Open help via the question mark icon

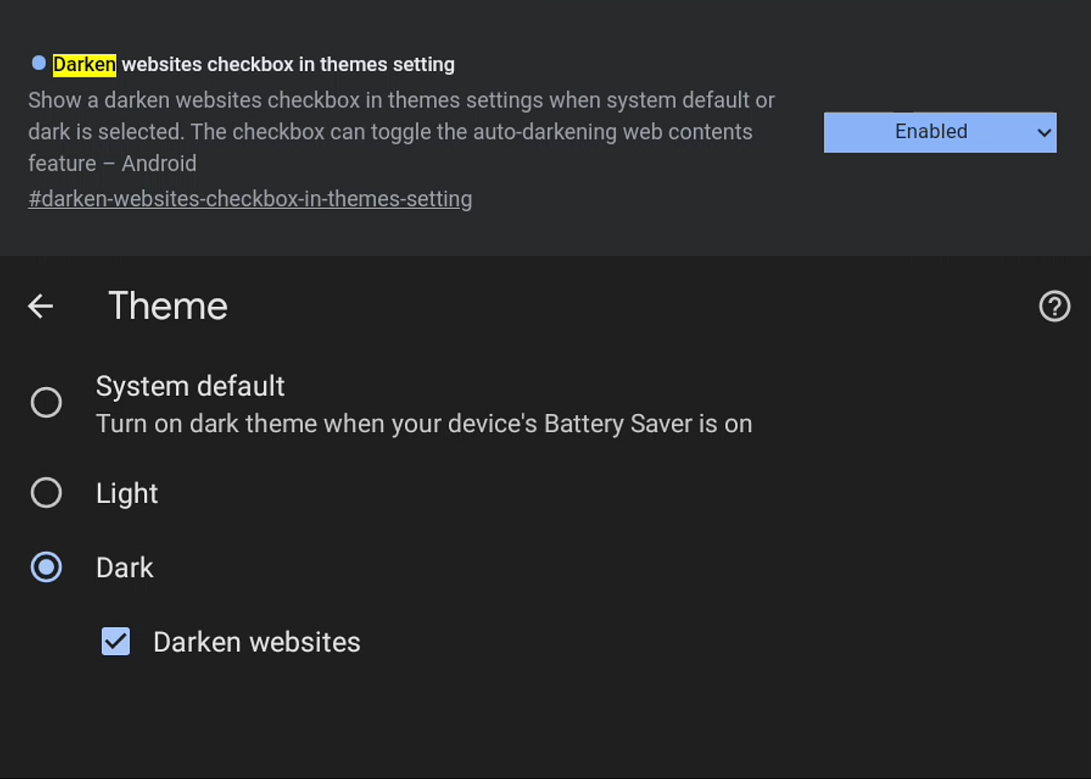(1054, 306)
